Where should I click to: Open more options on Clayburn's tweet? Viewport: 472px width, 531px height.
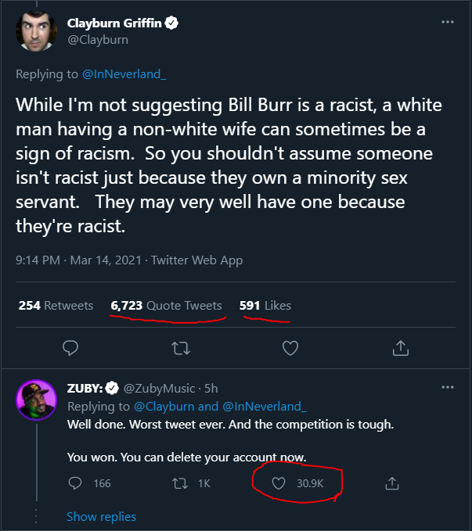(x=448, y=22)
